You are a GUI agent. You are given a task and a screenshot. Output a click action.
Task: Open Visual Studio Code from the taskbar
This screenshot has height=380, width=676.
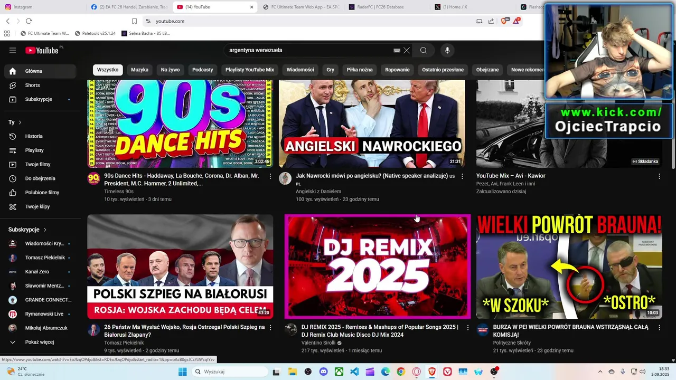coord(354,372)
